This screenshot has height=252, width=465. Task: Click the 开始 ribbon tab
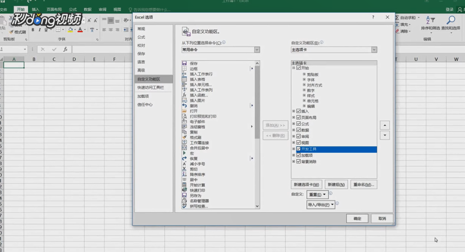[x=21, y=8]
